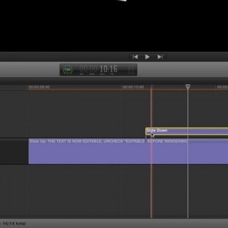Screen dimensions: 228x228
Task: Click the 00:00:08:00 ruler timecode
Action: 39,87
